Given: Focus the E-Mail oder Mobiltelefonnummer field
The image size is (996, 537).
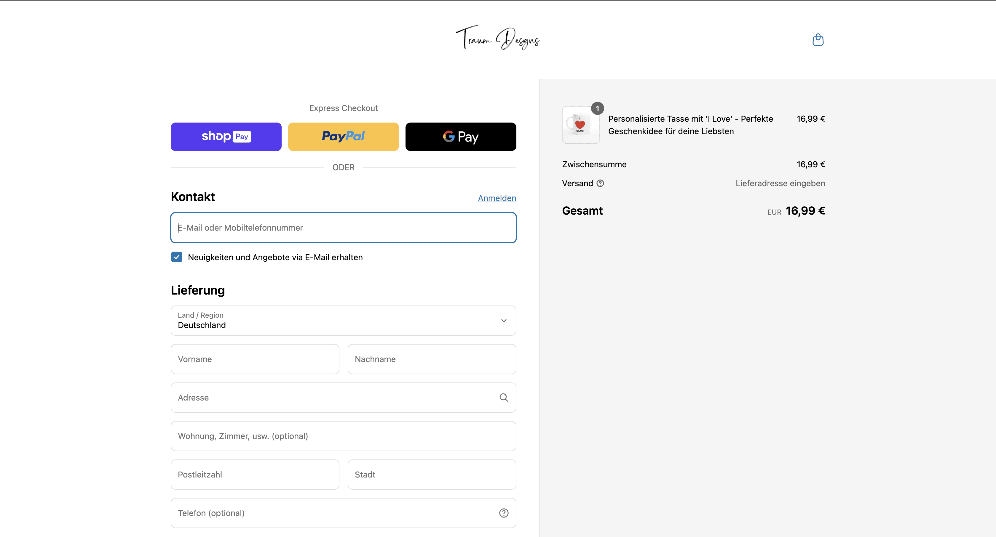Looking at the screenshot, I should coord(343,228).
